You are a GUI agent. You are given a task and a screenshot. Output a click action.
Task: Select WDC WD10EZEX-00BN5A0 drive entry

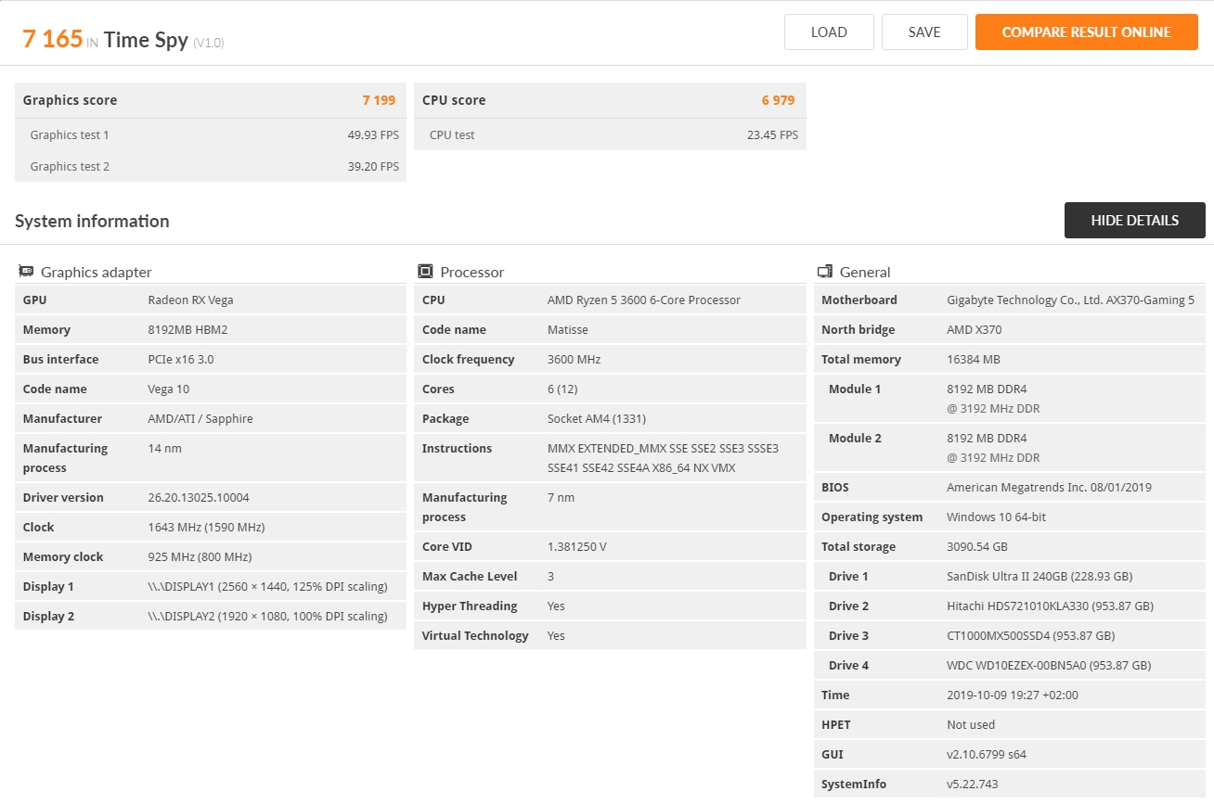click(1049, 665)
